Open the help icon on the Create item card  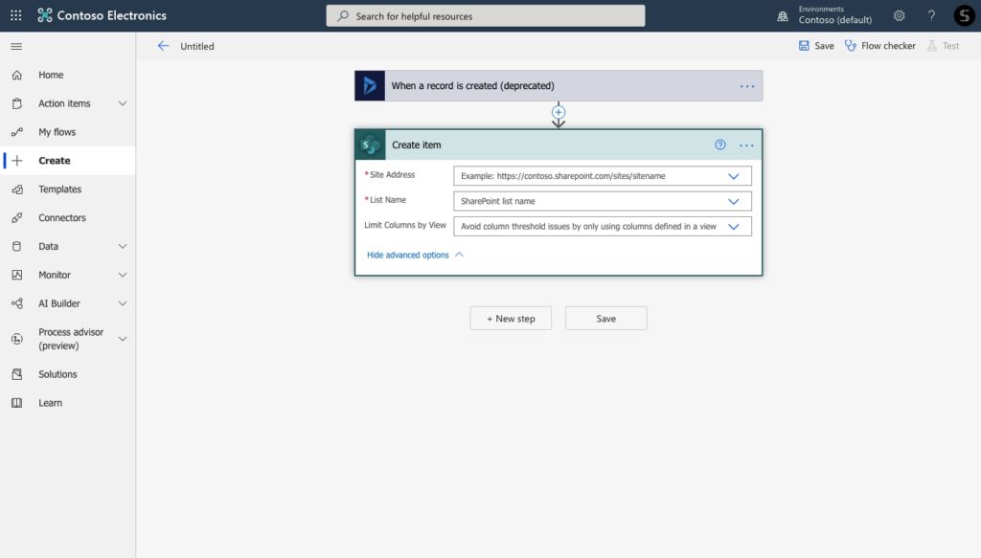pos(720,145)
